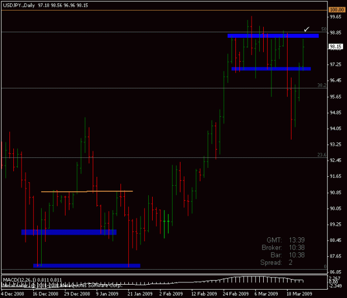This screenshot has height=298, width=347.
Task: Click the 87.65 price axis label
Action: 335,256
